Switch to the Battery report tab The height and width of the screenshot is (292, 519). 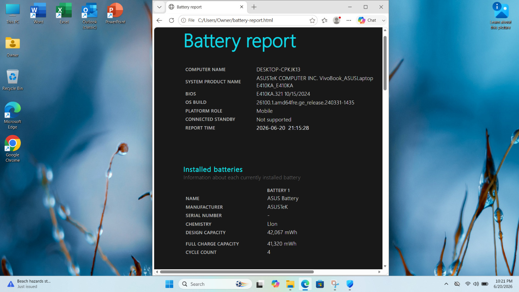coord(207,7)
